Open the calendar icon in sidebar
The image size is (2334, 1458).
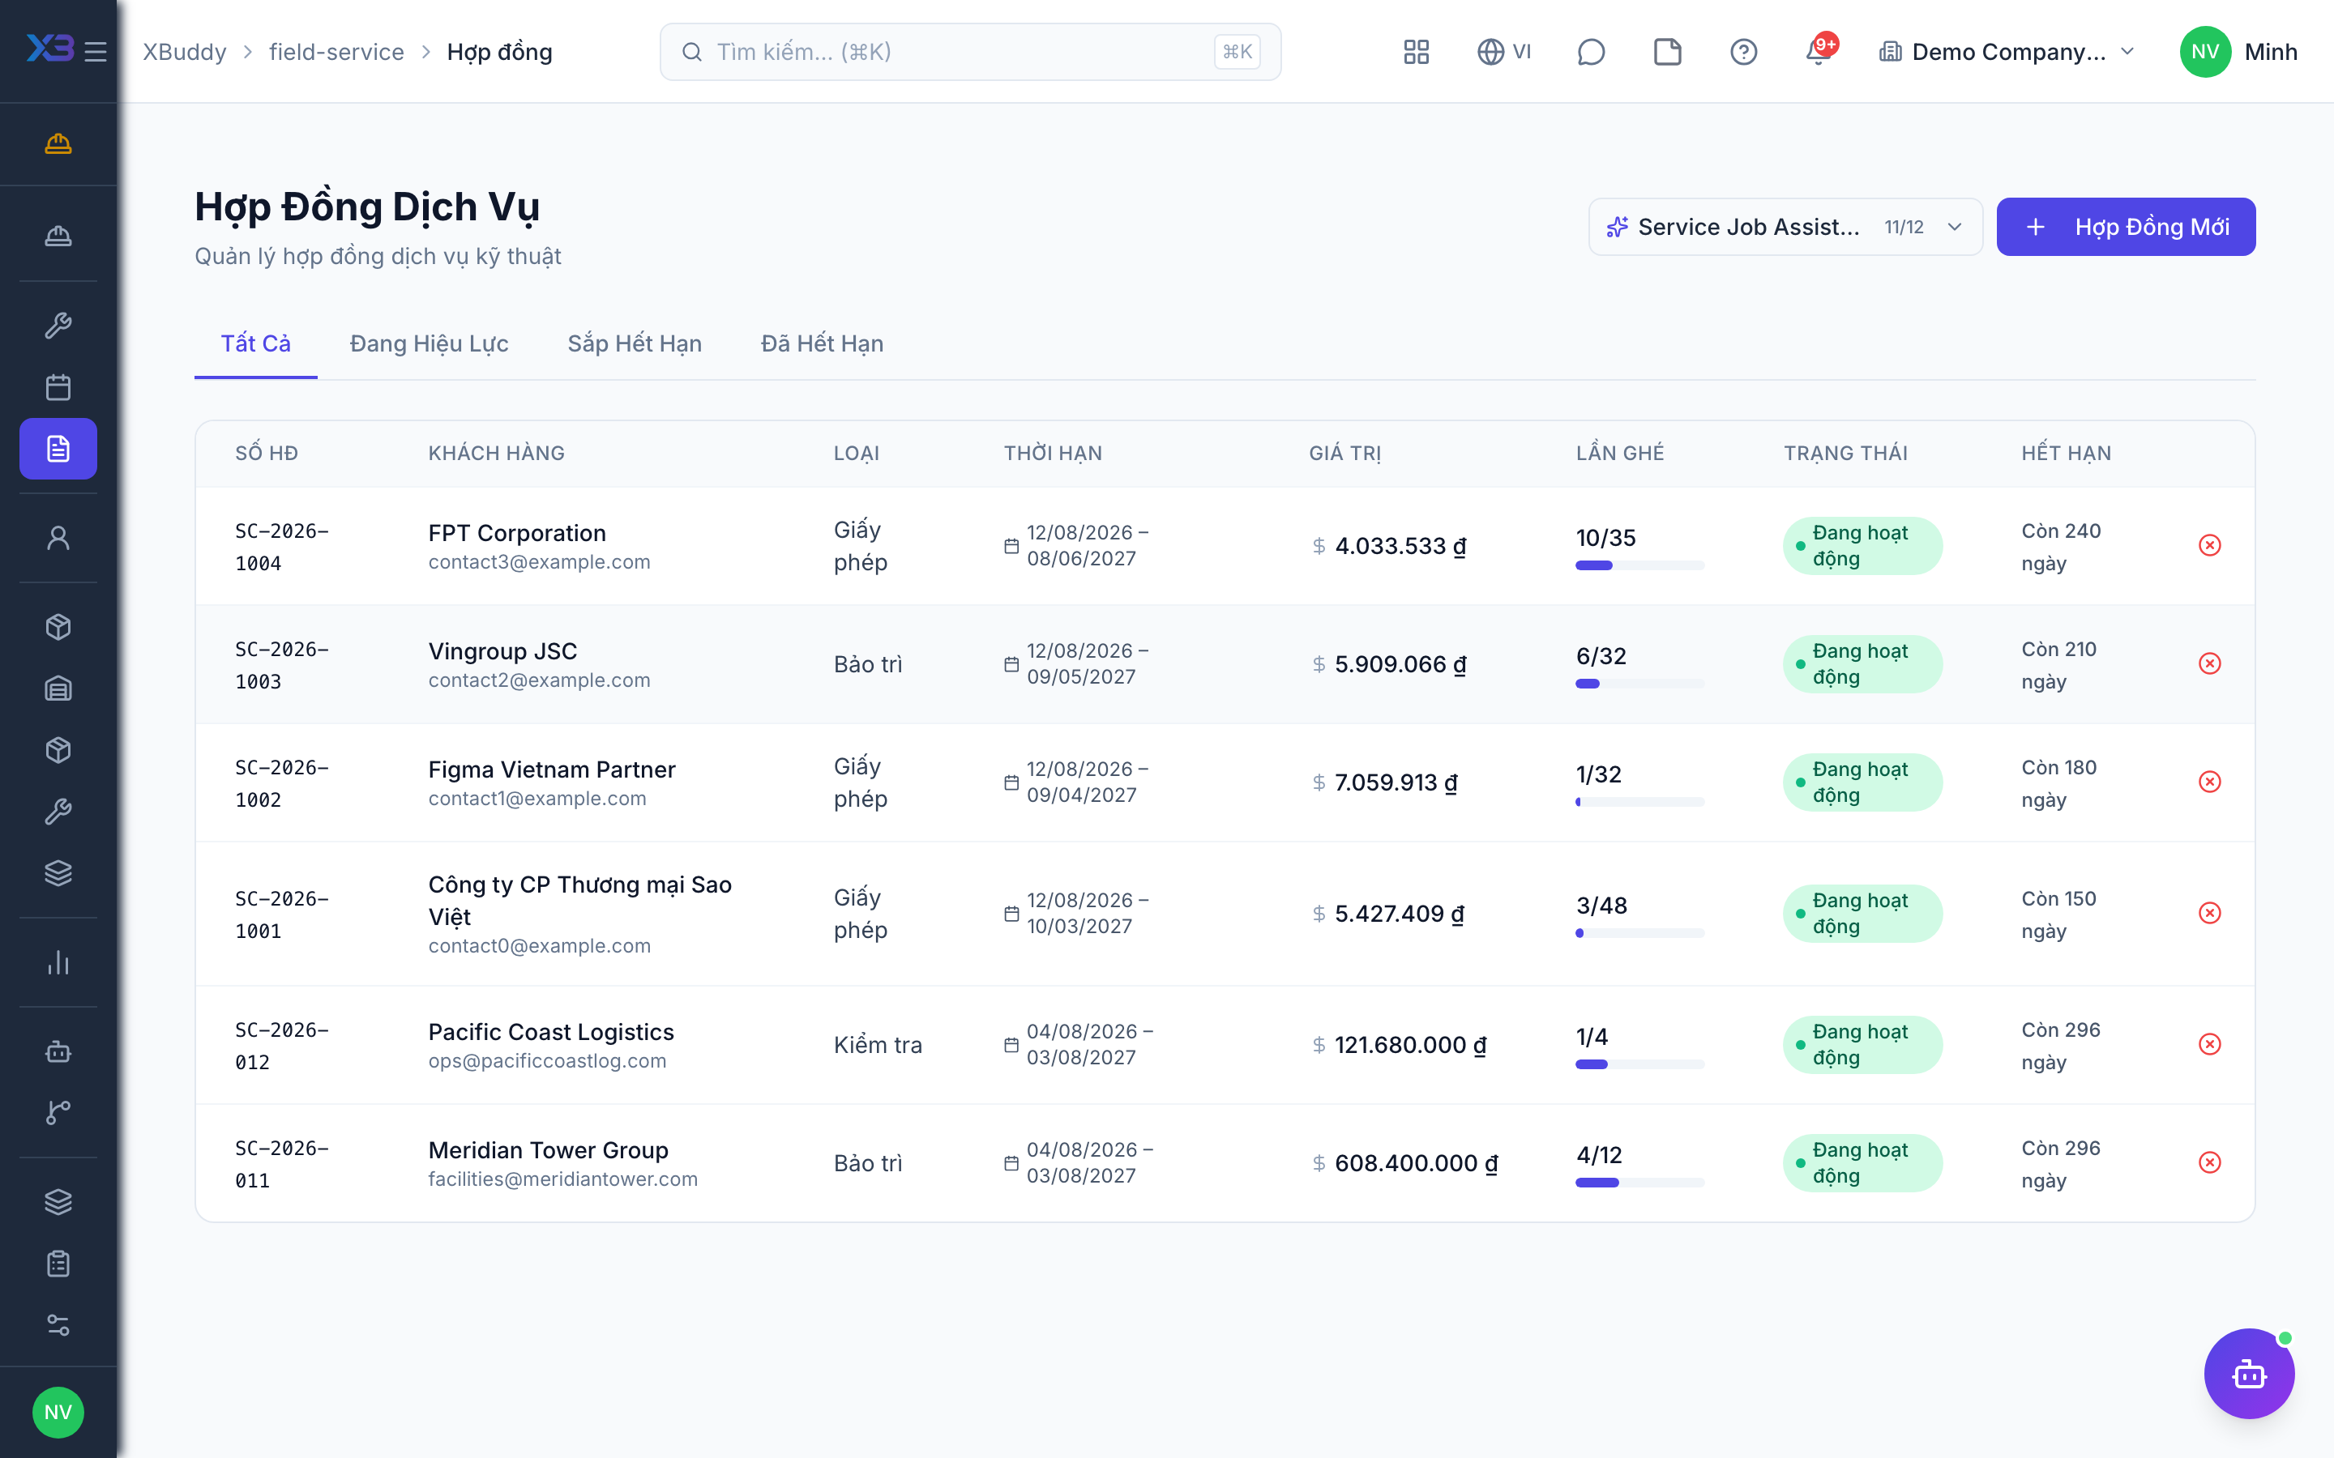[x=58, y=386]
